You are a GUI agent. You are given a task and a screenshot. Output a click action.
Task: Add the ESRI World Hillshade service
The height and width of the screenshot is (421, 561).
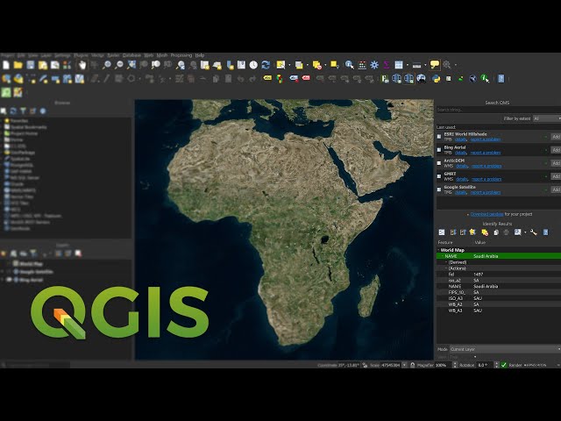click(x=556, y=137)
